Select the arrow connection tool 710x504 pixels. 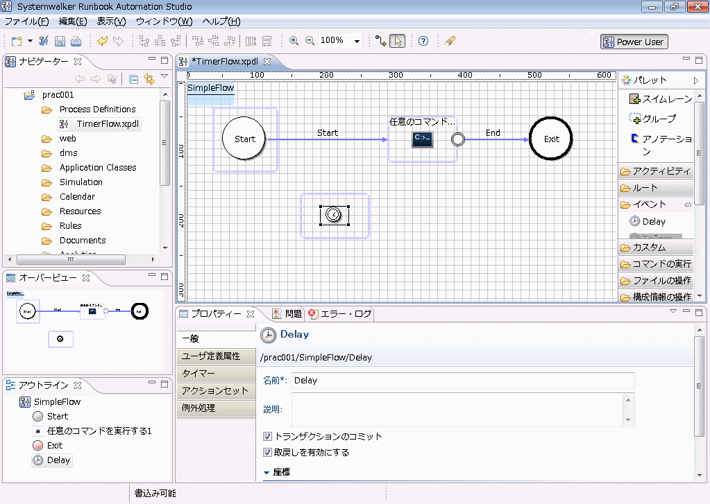pos(381,41)
